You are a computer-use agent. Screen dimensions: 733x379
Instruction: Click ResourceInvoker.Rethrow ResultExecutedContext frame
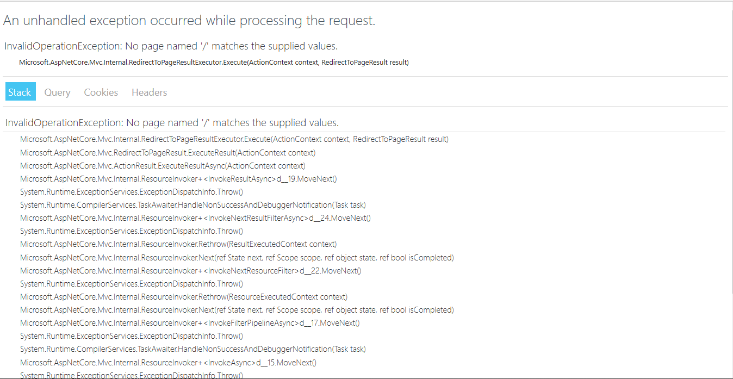coord(178,244)
